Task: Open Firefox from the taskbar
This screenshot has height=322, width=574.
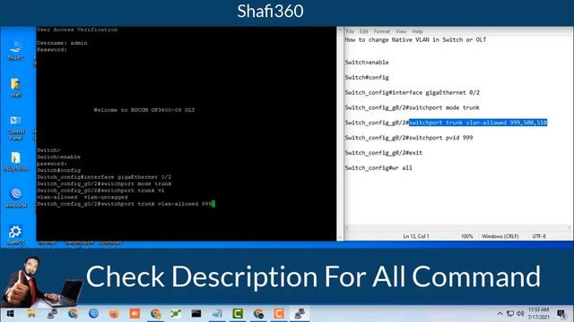Action: point(114,314)
